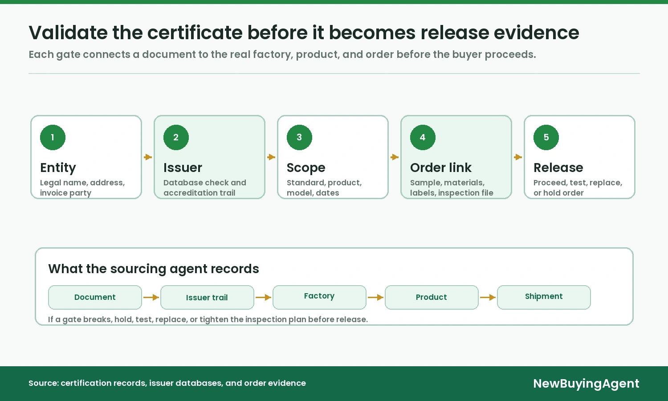Viewport: 668px width, 401px height.
Task: Click 'Database check and accreditation trail' text
Action: click(205, 188)
